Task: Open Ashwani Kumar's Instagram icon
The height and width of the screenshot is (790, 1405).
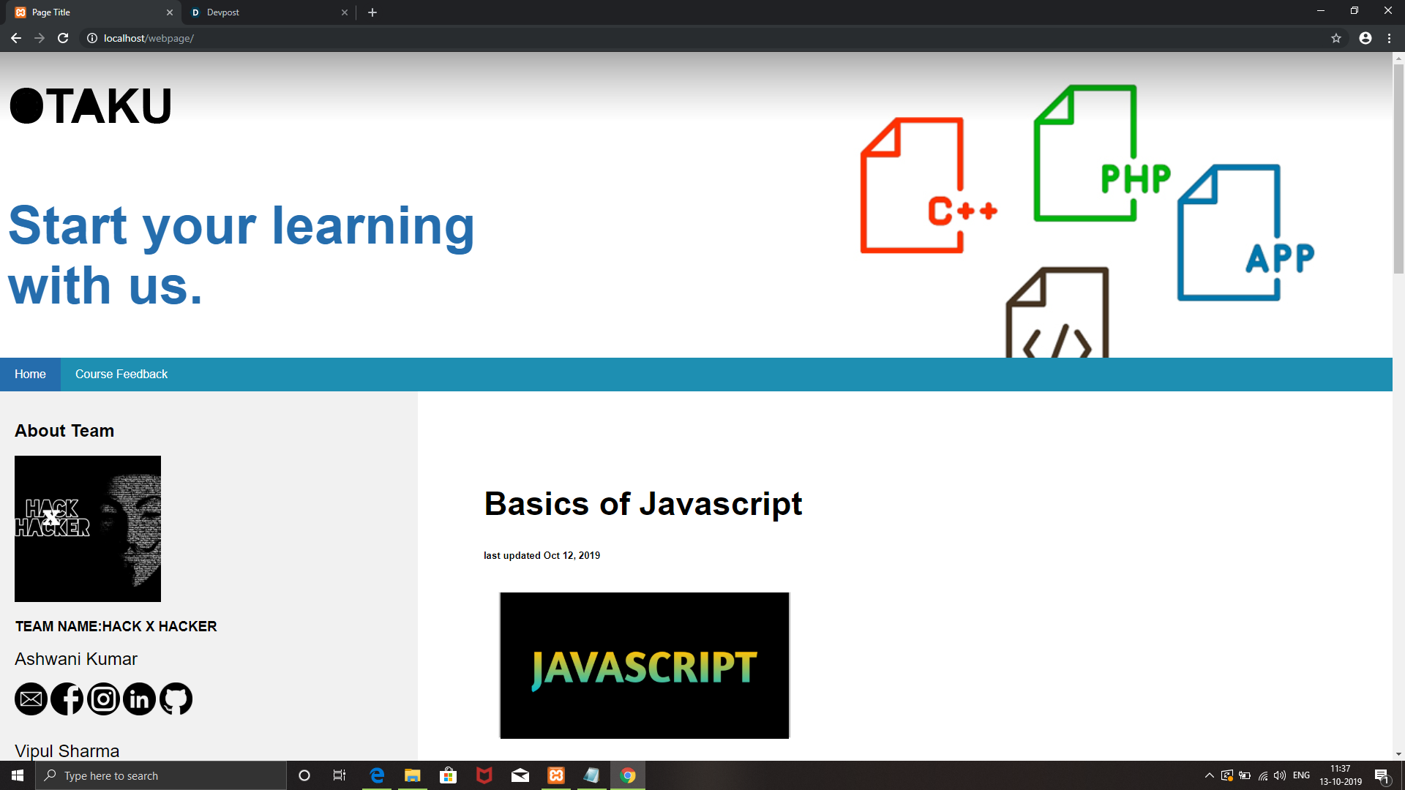Action: click(x=103, y=699)
